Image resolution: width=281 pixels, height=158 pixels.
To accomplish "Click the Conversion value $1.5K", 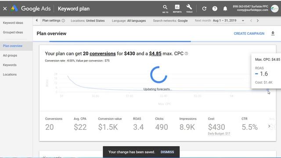I will (x=108, y=127).
